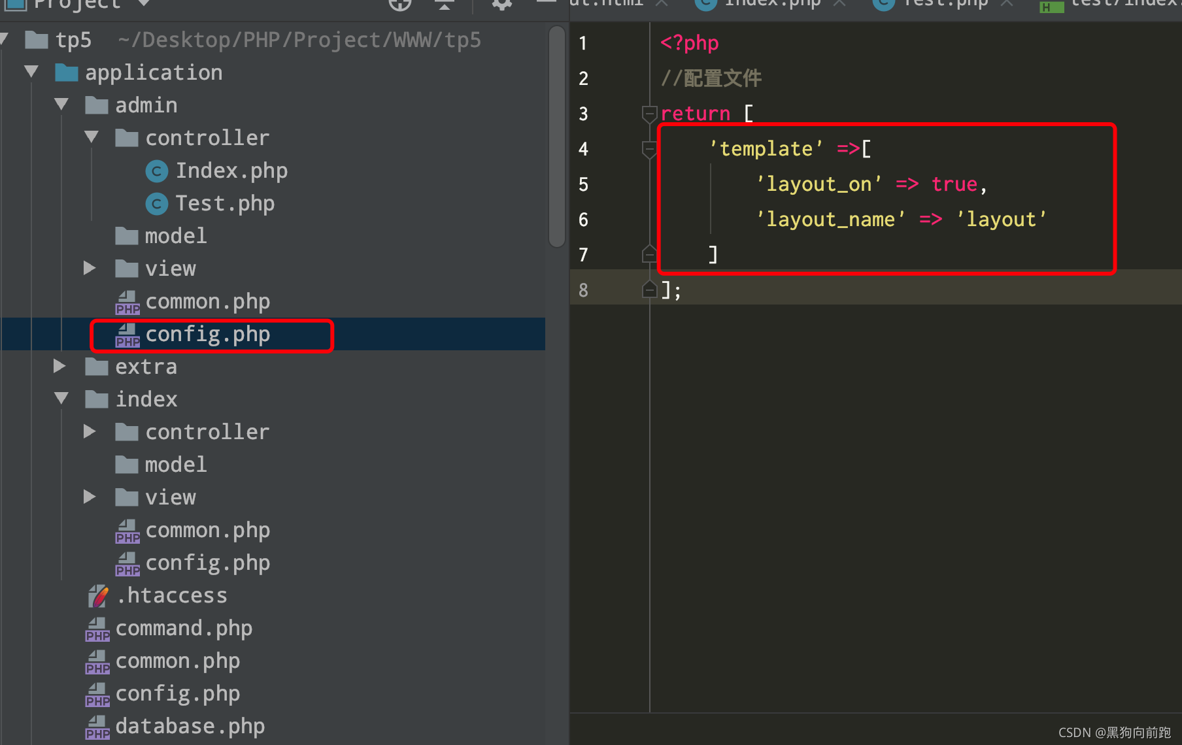The image size is (1182, 745).
Task: Click the fold end marker on line 7
Action: pyautogui.click(x=649, y=254)
